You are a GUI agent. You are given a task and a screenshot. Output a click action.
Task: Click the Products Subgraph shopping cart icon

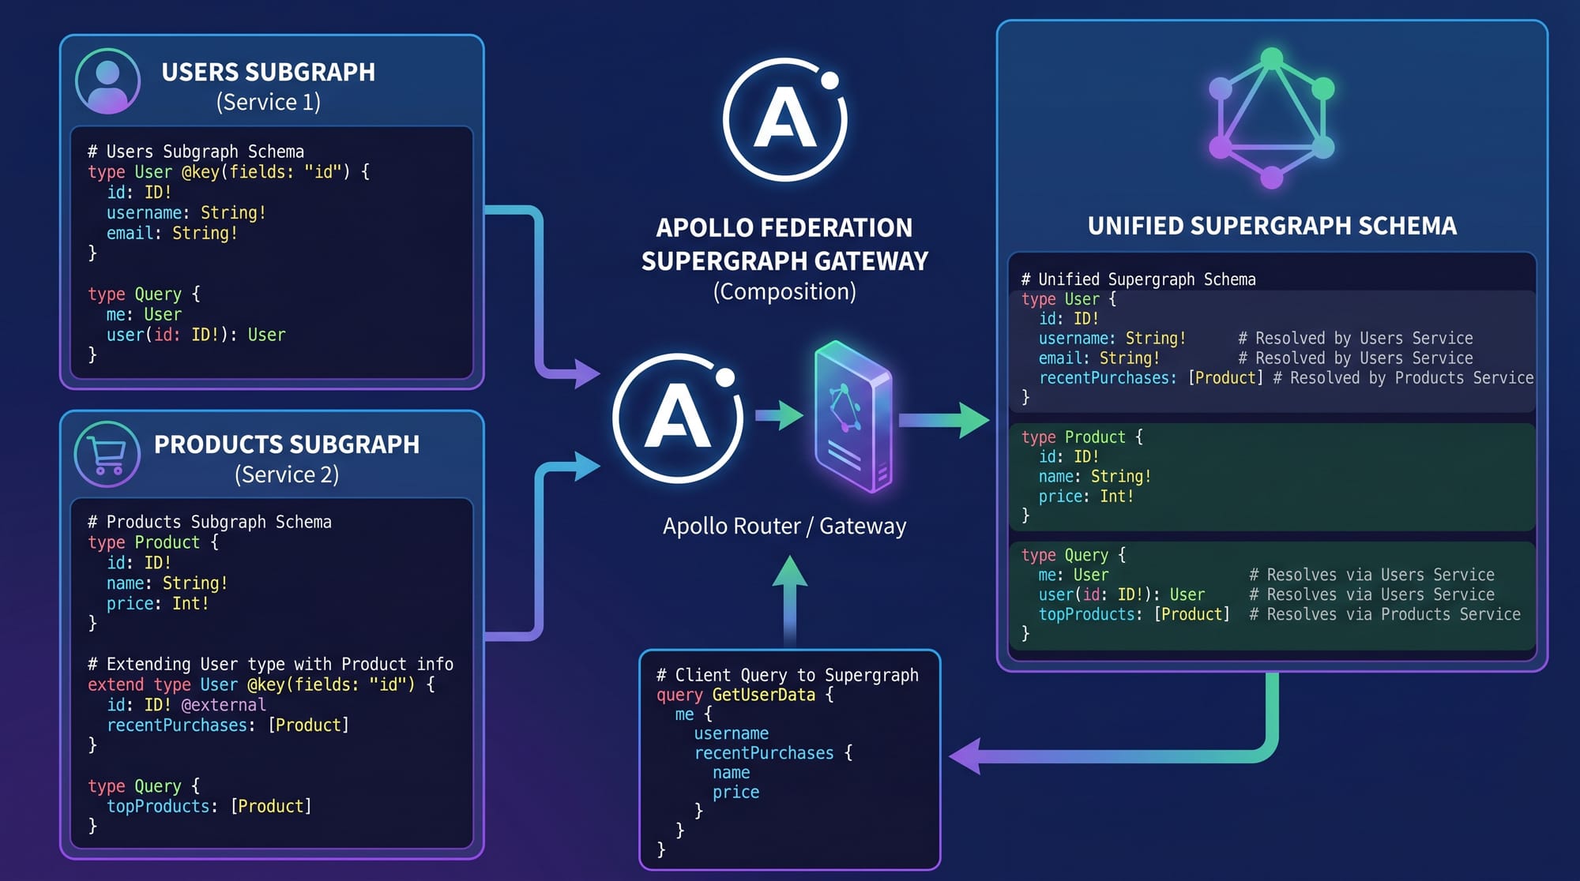(x=107, y=455)
